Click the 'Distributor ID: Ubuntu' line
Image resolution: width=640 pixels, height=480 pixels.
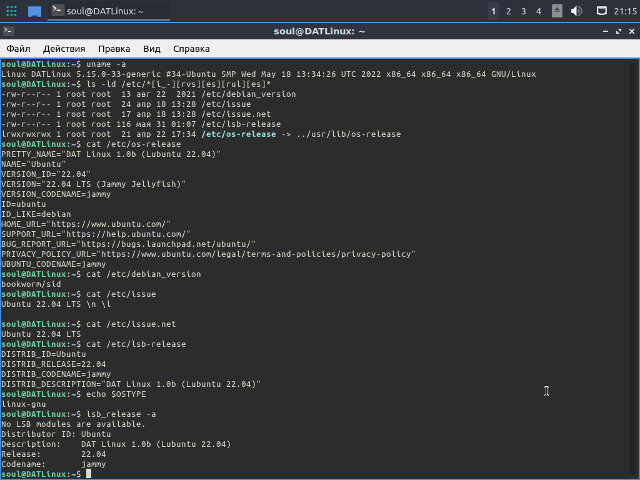(x=56, y=434)
